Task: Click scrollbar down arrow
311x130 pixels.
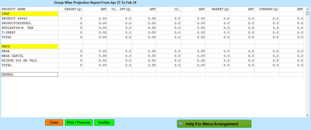Action: (307, 115)
